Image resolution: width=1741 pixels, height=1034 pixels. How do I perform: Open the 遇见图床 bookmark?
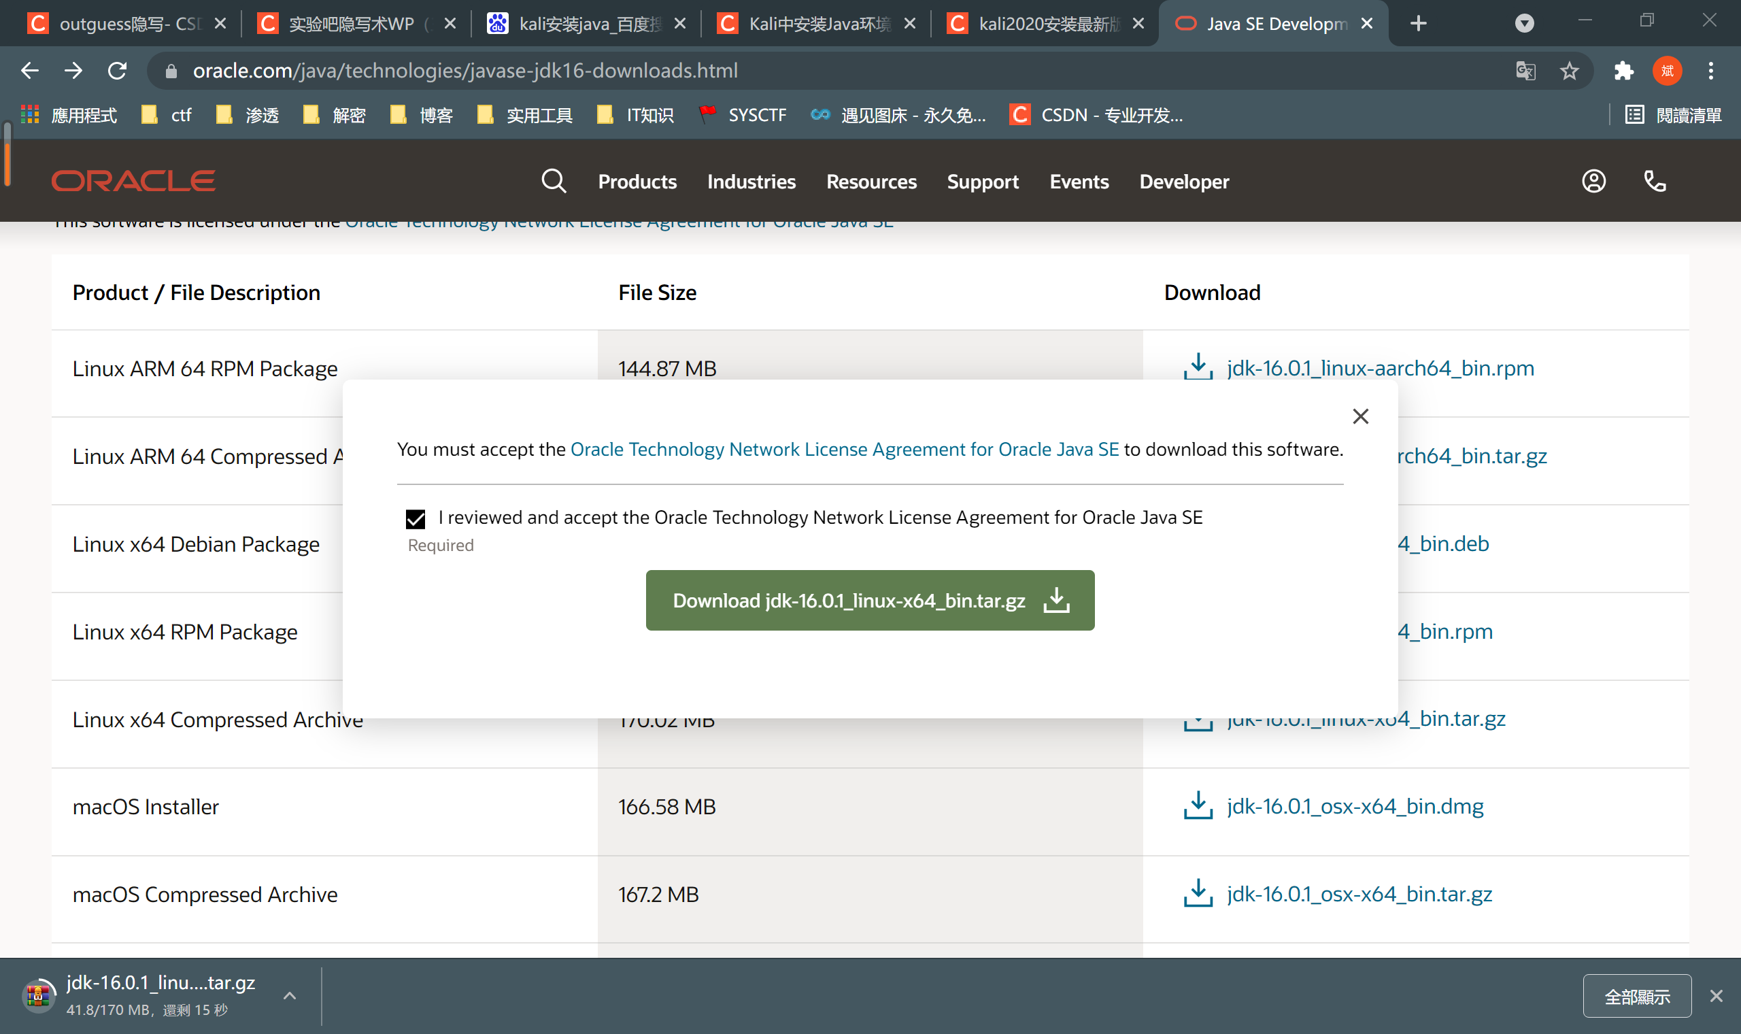[898, 115]
